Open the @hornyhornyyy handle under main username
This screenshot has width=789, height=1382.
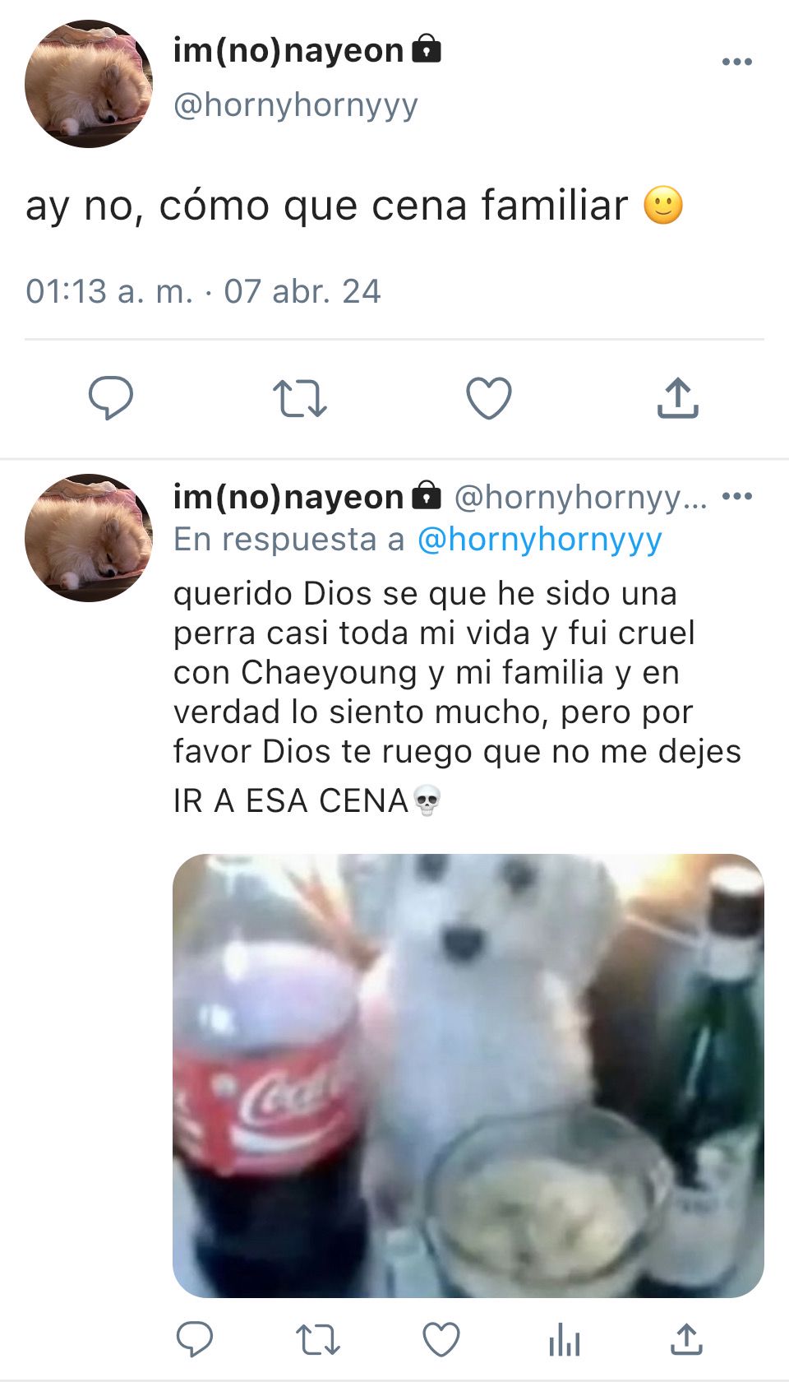tap(296, 105)
